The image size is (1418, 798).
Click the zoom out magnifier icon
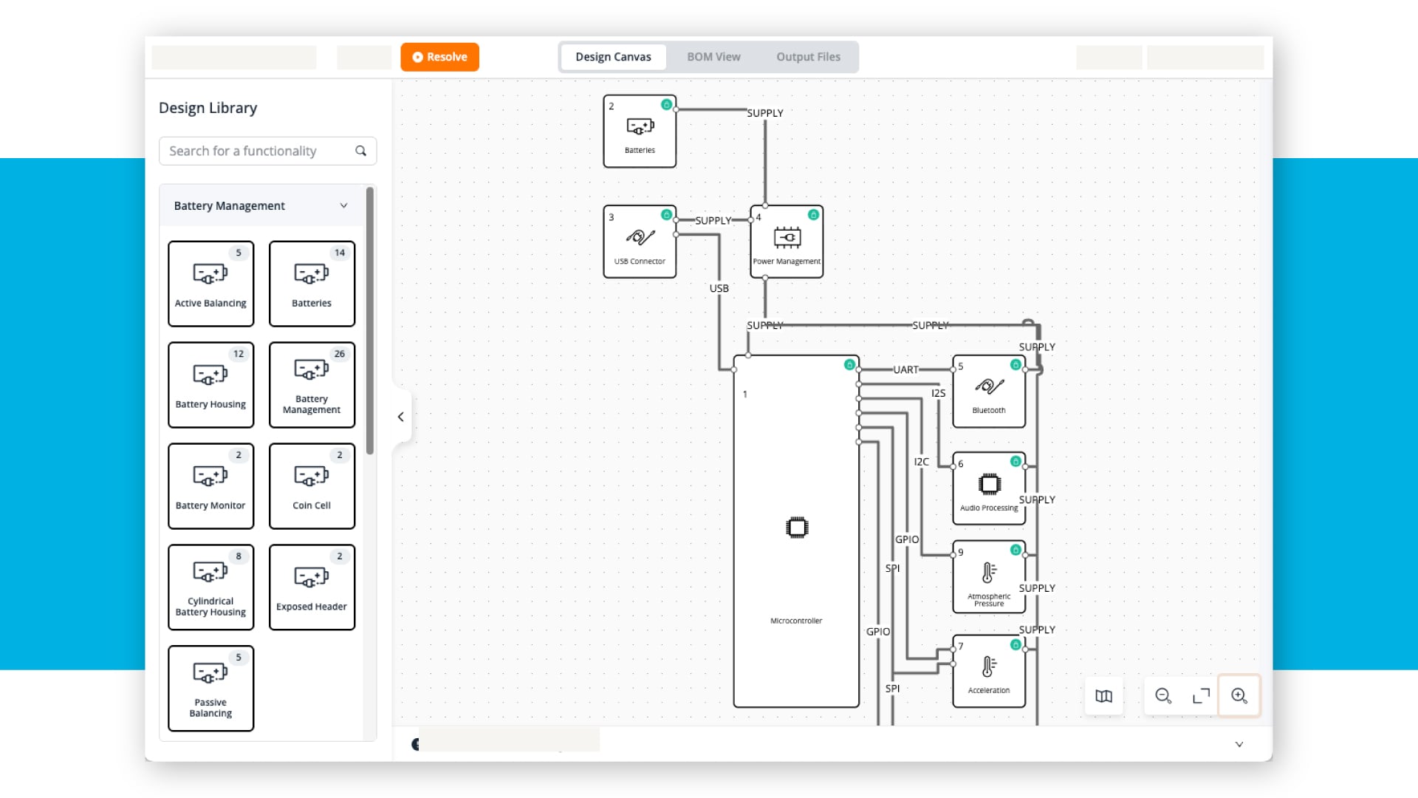1163,695
